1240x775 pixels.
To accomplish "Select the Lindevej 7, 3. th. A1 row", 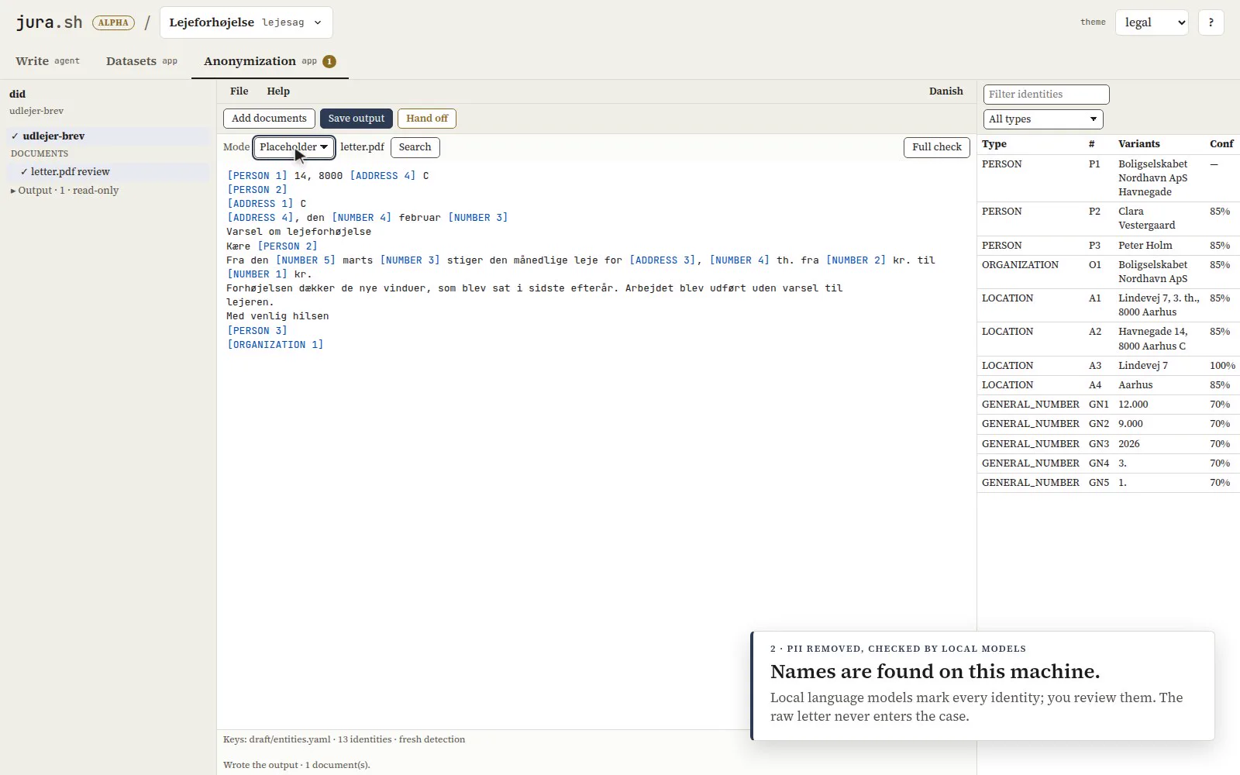I will click(x=1108, y=305).
